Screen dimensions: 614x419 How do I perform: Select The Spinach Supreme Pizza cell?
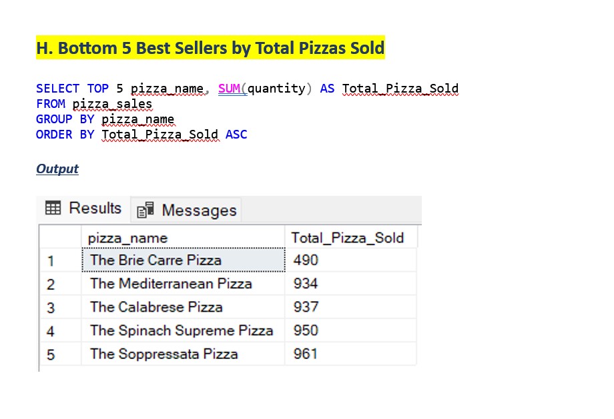tap(183, 330)
